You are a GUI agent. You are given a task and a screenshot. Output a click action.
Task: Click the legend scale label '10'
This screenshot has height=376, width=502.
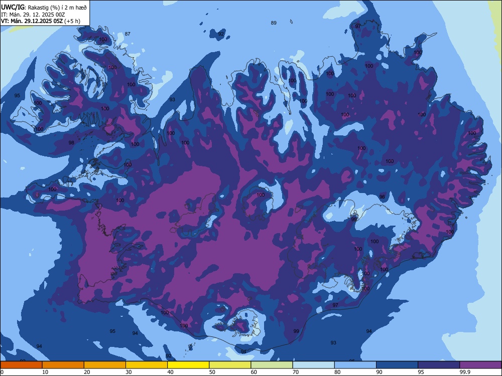[45, 372]
